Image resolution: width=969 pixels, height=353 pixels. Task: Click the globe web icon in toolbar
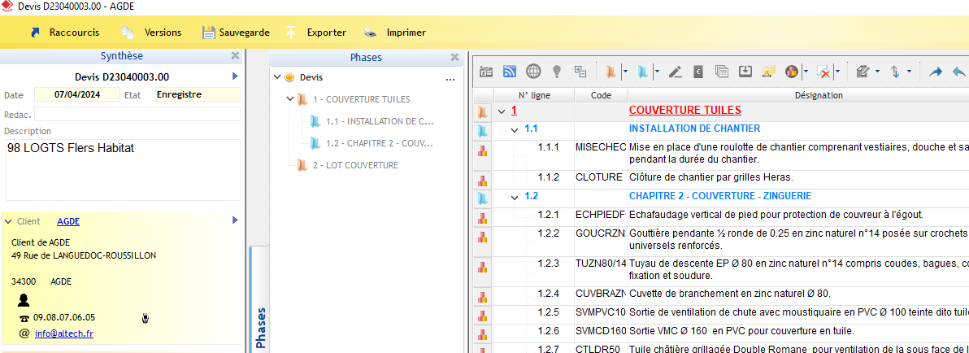(x=533, y=72)
